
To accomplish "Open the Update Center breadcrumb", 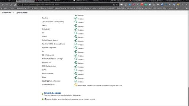I will tap(22, 13).
